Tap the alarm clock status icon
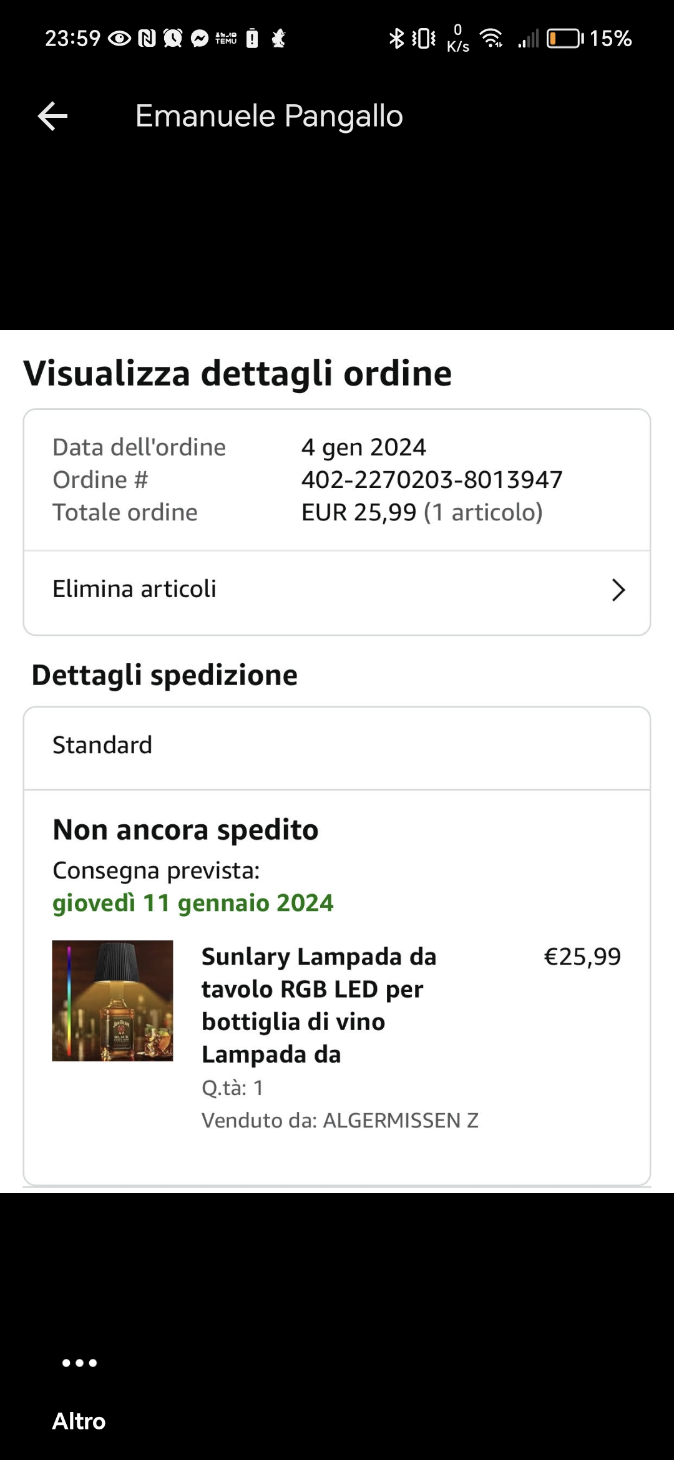 (x=173, y=39)
